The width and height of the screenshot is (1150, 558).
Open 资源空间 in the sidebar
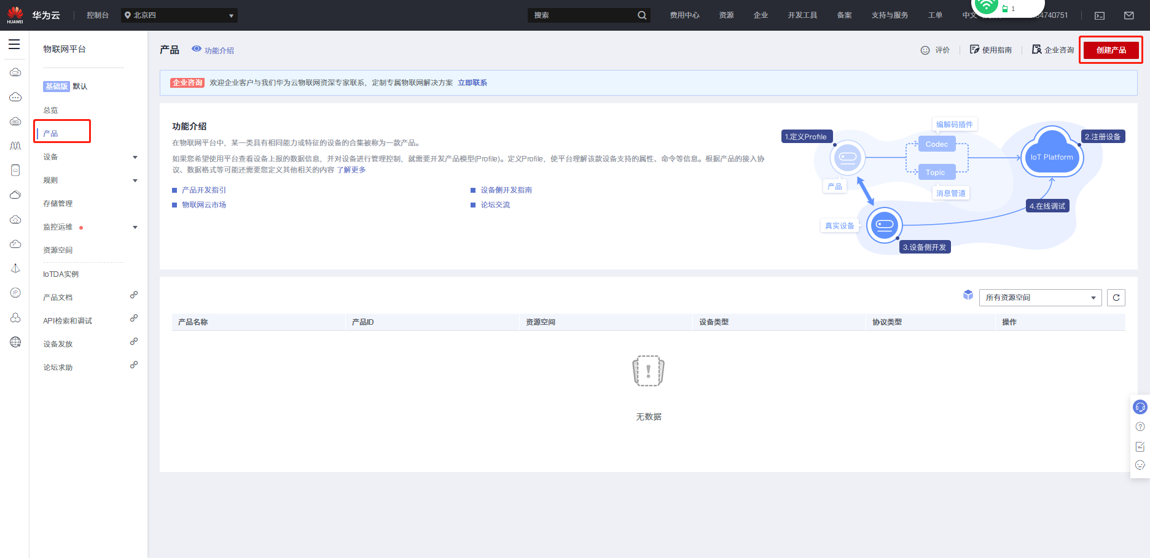tap(58, 250)
